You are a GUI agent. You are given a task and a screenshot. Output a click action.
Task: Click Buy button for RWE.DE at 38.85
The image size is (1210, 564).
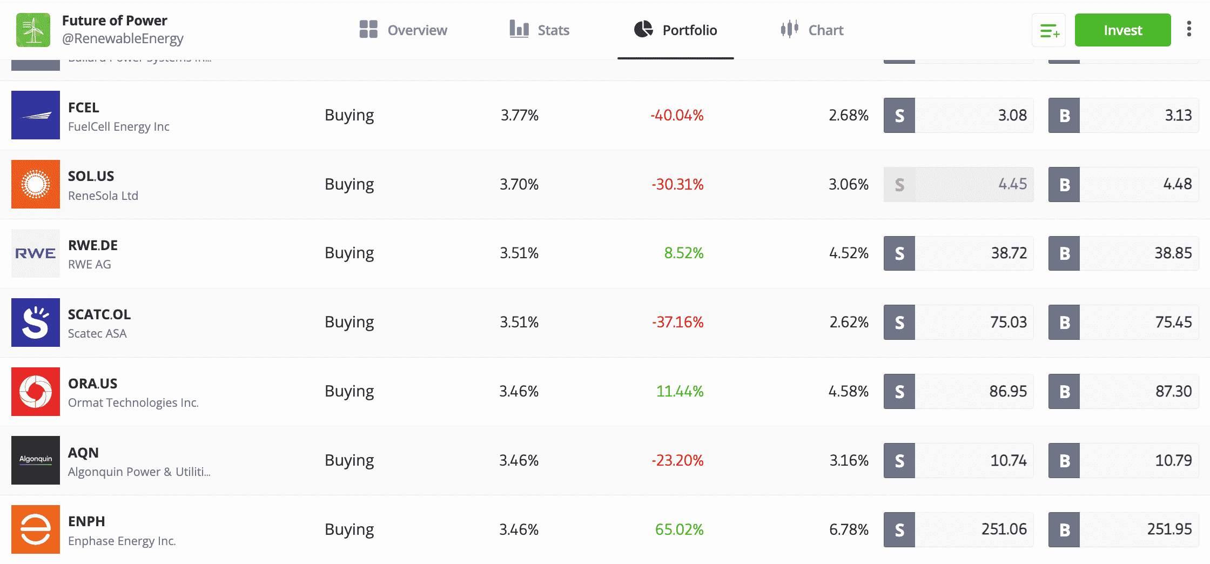pyautogui.click(x=1123, y=253)
